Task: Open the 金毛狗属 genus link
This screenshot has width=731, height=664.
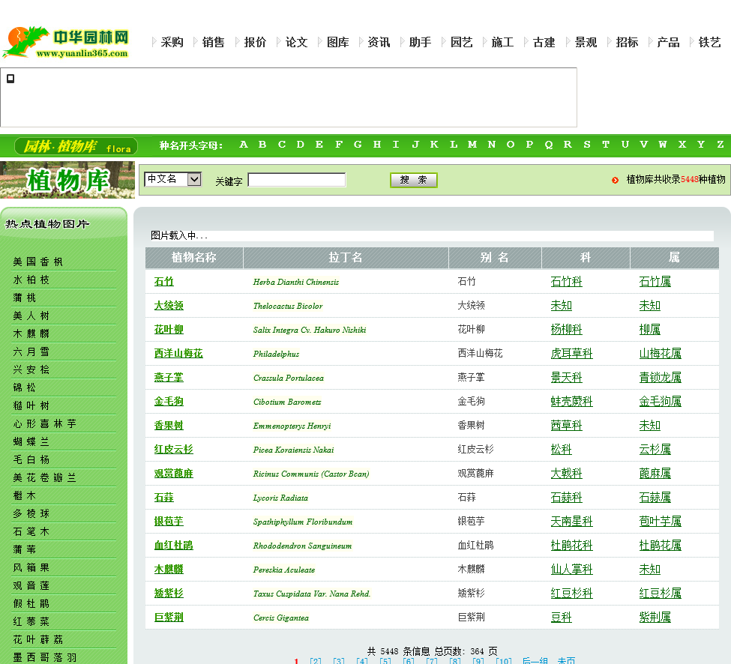Action: pos(660,402)
